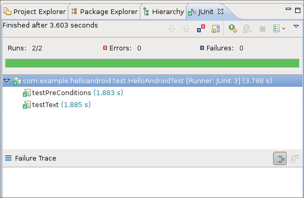The image size is (304, 198).
Task: Toggle Scroll Lock icon
Action: pyautogui.click(x=215, y=29)
